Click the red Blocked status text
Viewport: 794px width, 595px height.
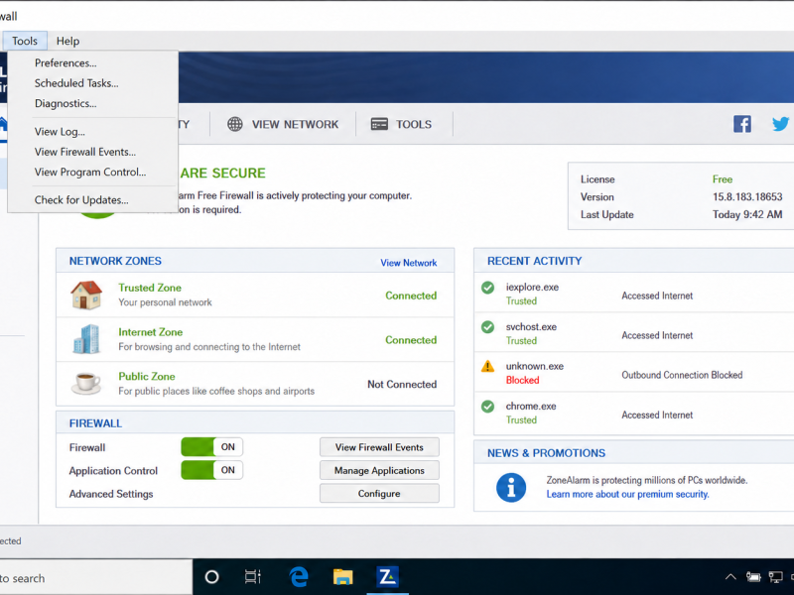[x=523, y=381]
